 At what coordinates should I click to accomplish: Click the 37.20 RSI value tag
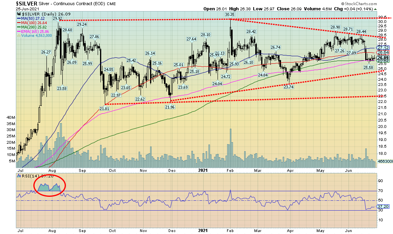383,207
